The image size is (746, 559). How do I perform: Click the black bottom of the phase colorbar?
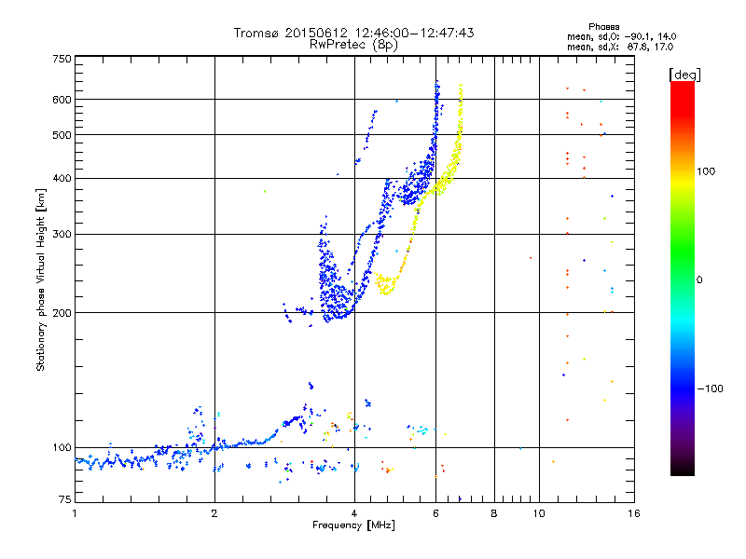[683, 470]
